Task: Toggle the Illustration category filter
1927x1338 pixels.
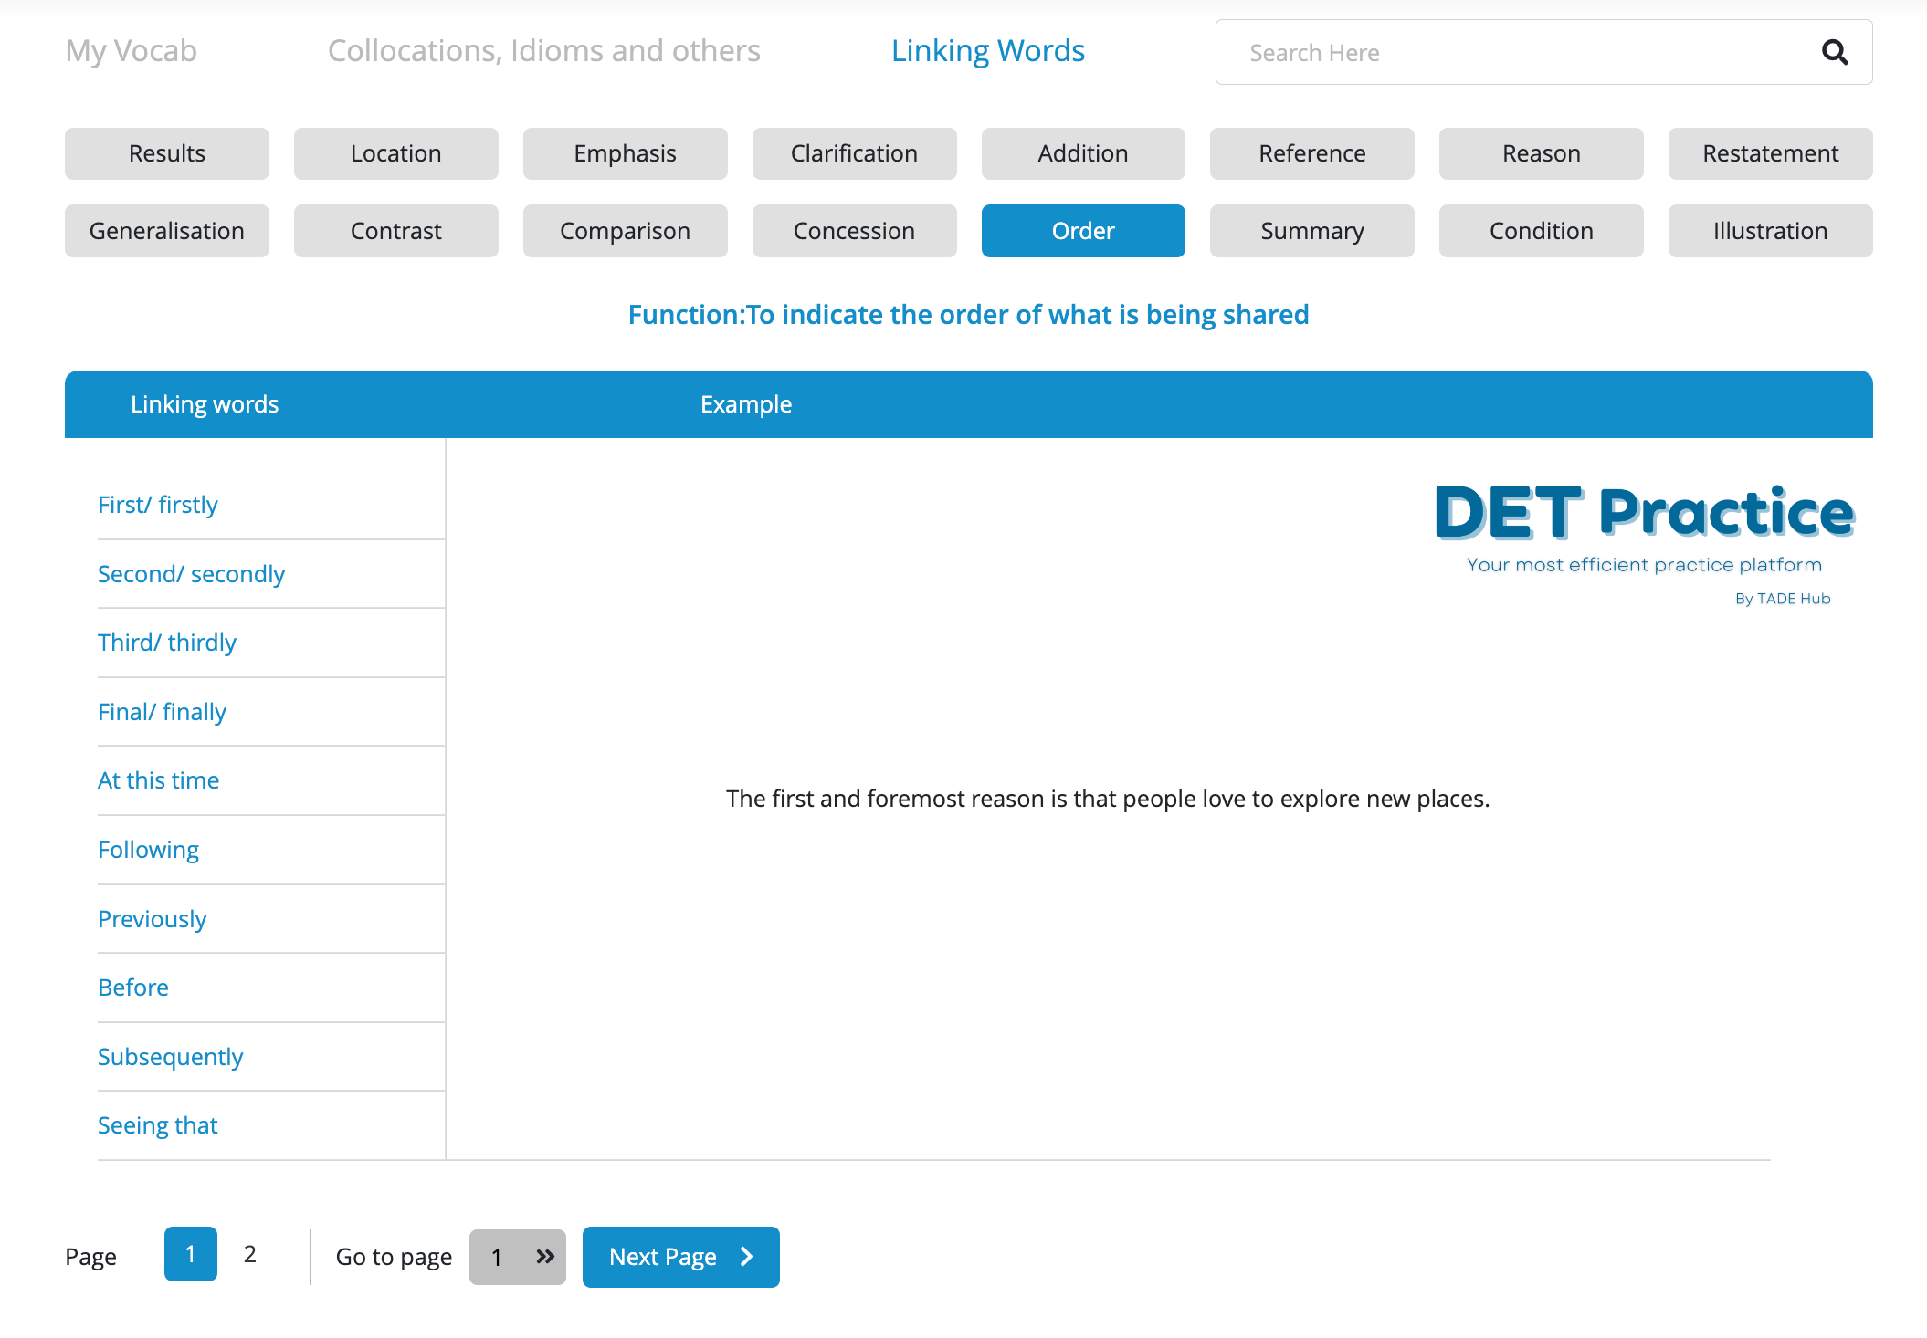Action: tap(1770, 230)
